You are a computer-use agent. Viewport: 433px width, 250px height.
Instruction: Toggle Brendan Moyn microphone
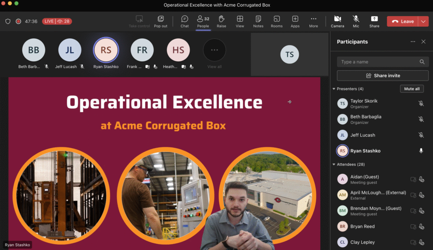click(422, 211)
